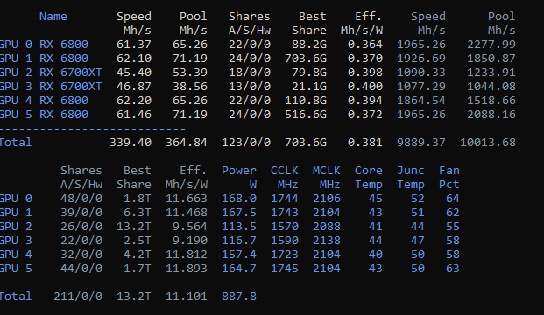This screenshot has width=544, height=315.
Task: Select the 10013.68 total pool value
Action: click(488, 143)
